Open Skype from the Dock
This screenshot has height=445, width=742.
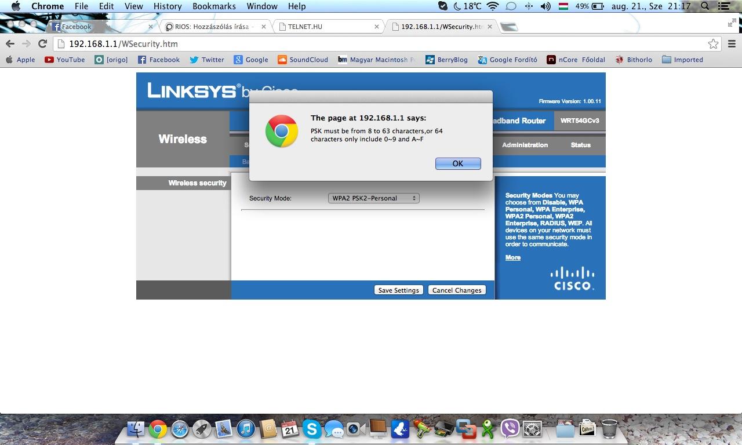[x=312, y=429]
